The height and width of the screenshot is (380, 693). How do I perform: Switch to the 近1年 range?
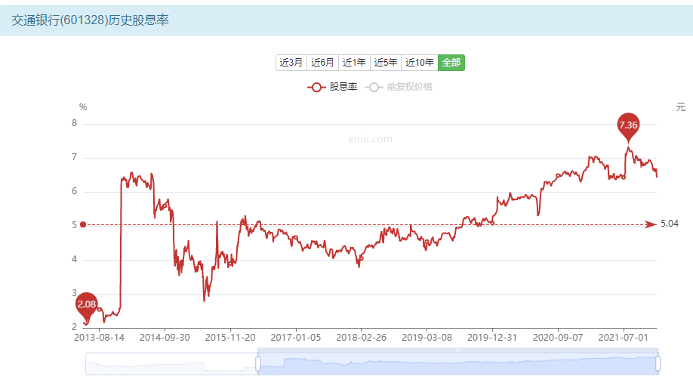355,63
